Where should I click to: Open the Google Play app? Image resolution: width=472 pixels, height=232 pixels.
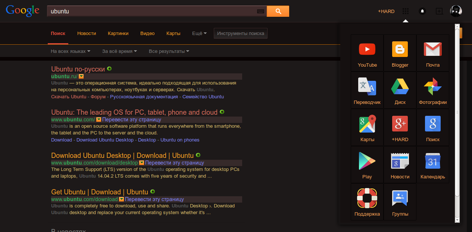coord(367,164)
